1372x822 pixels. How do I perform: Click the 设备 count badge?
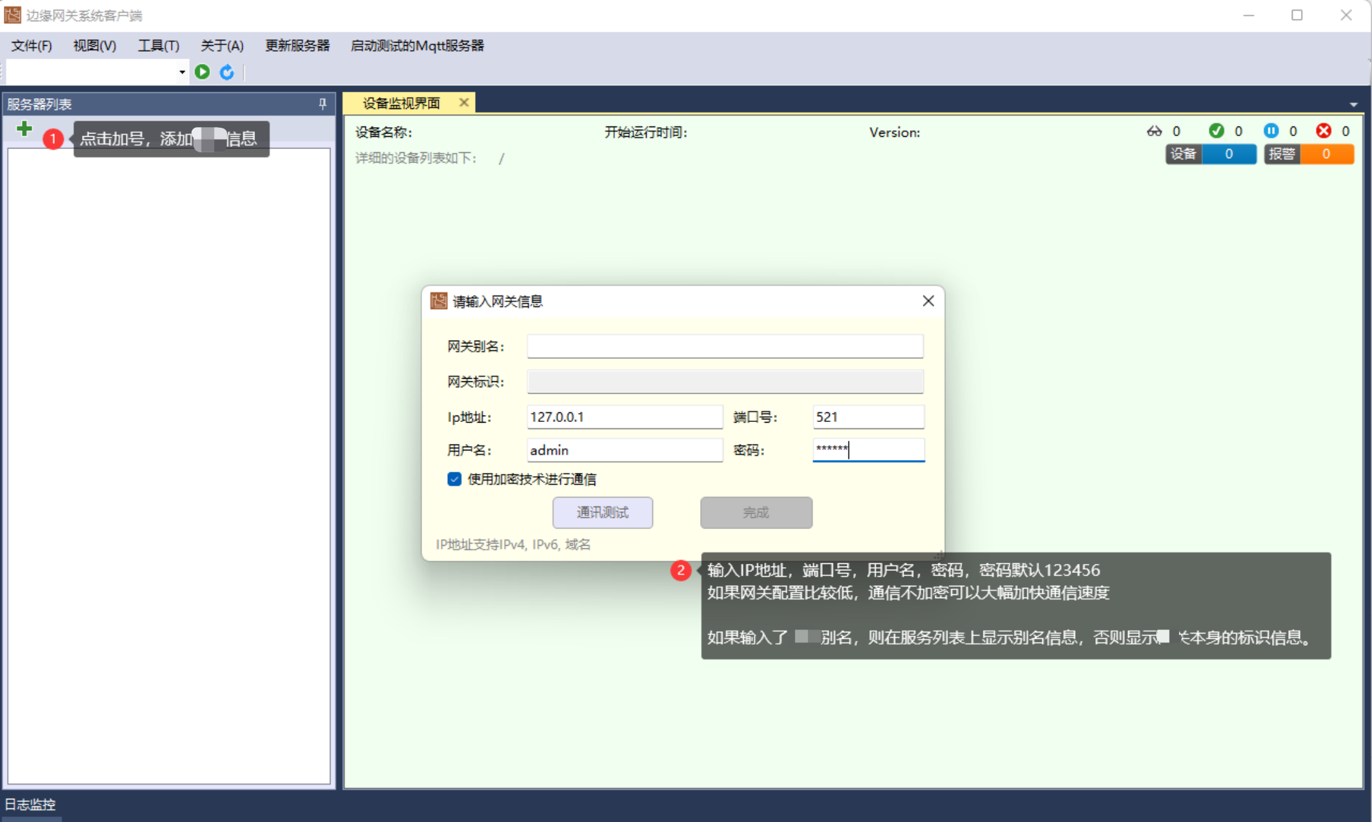coord(1210,154)
